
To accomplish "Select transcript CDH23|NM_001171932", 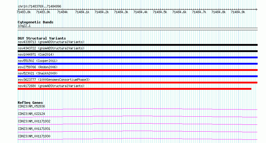I will coord(34,121).
